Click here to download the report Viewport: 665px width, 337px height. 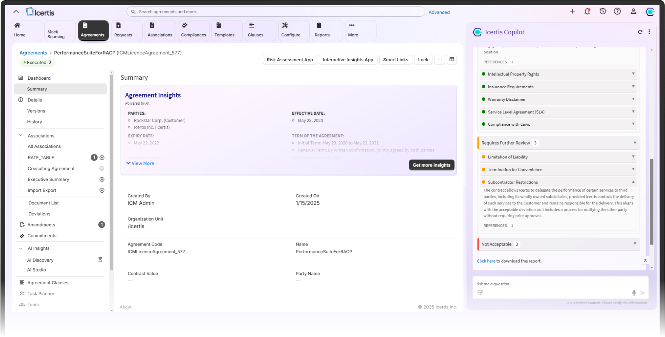coord(486,261)
